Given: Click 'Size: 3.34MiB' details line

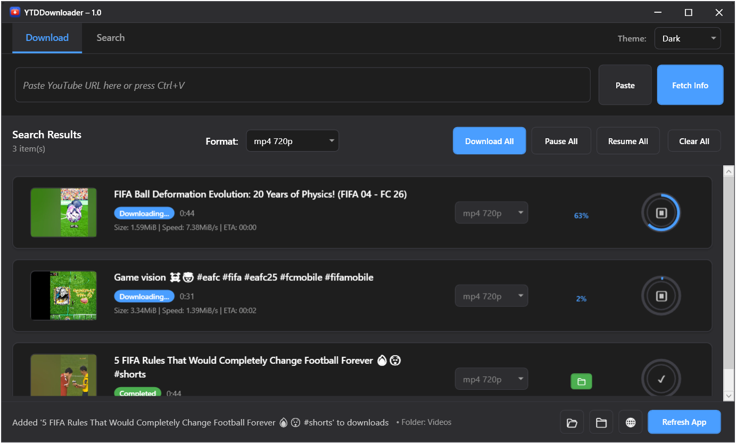Looking at the screenshot, I should tap(185, 310).
